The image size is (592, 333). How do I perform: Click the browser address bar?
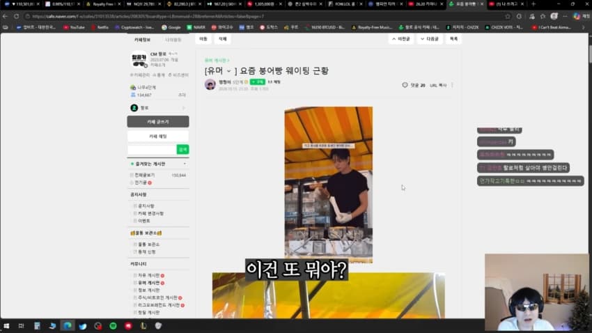coord(264,16)
